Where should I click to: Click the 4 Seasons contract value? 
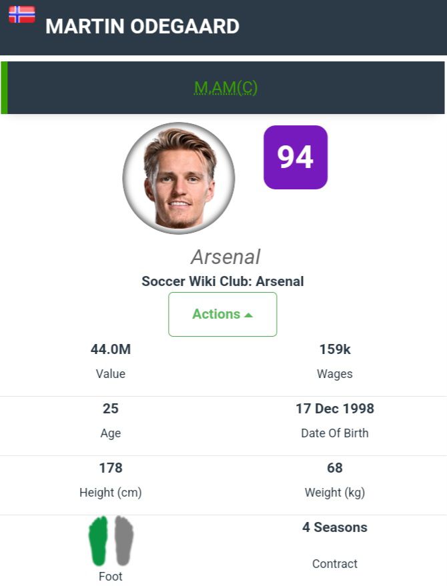point(335,527)
